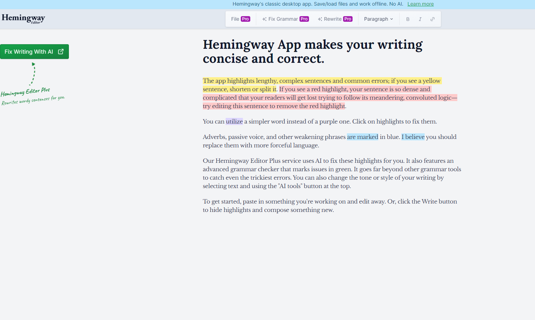Click the Rewrites wordy sentences for you text
This screenshot has height=320, width=535.
coord(33,100)
